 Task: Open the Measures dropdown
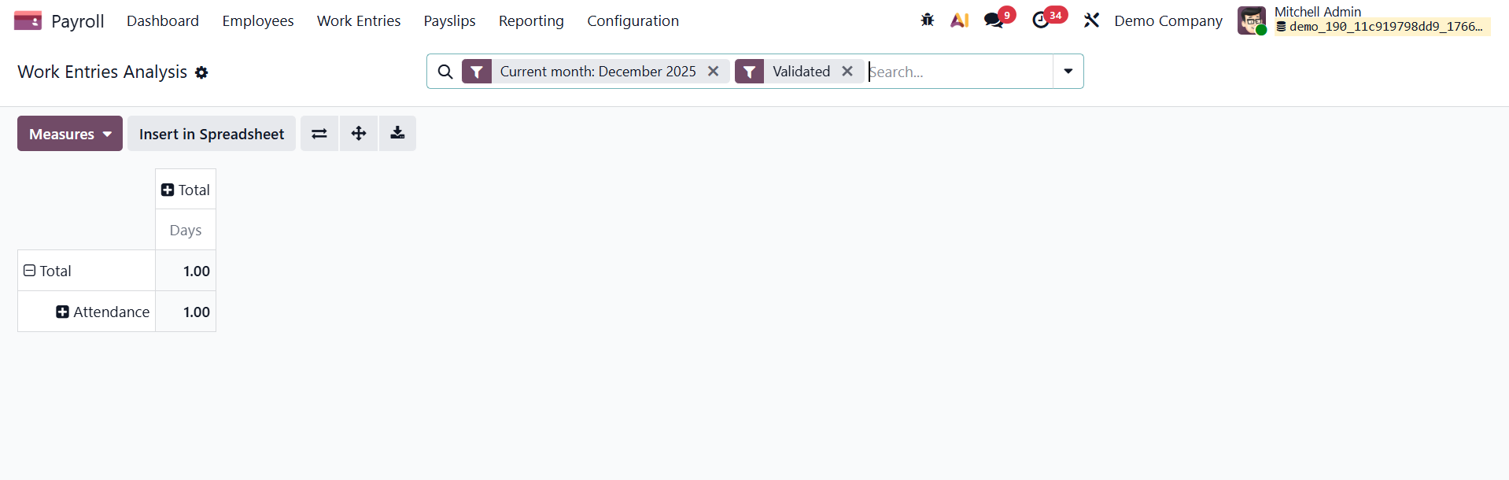(x=70, y=134)
